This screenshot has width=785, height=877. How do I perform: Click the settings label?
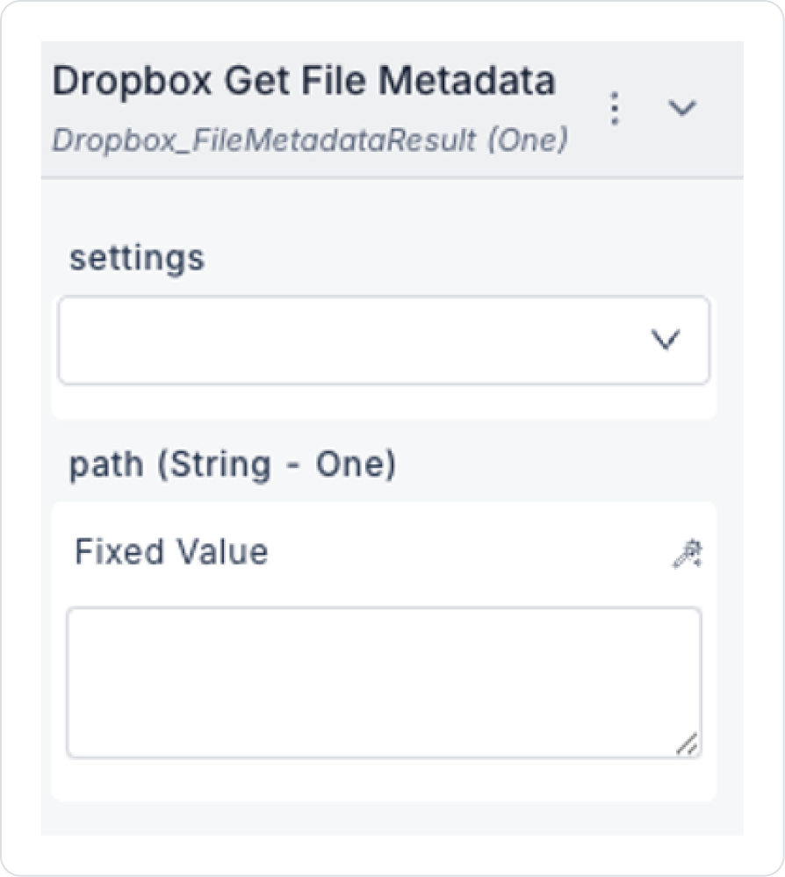tap(137, 259)
